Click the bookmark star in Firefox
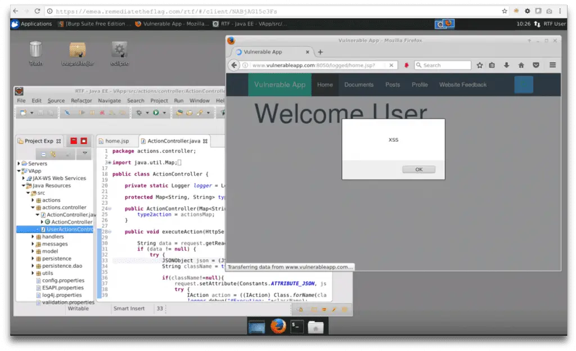The image size is (576, 351). coord(480,65)
